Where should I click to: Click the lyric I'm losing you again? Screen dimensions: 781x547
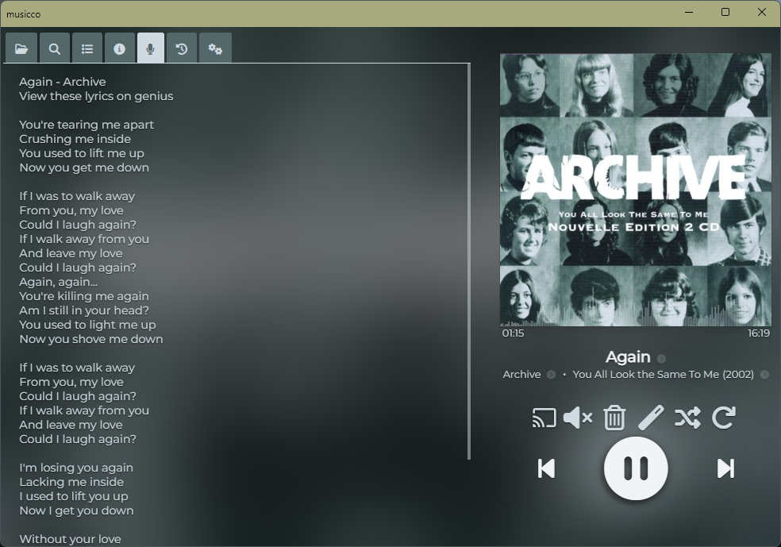tap(76, 468)
